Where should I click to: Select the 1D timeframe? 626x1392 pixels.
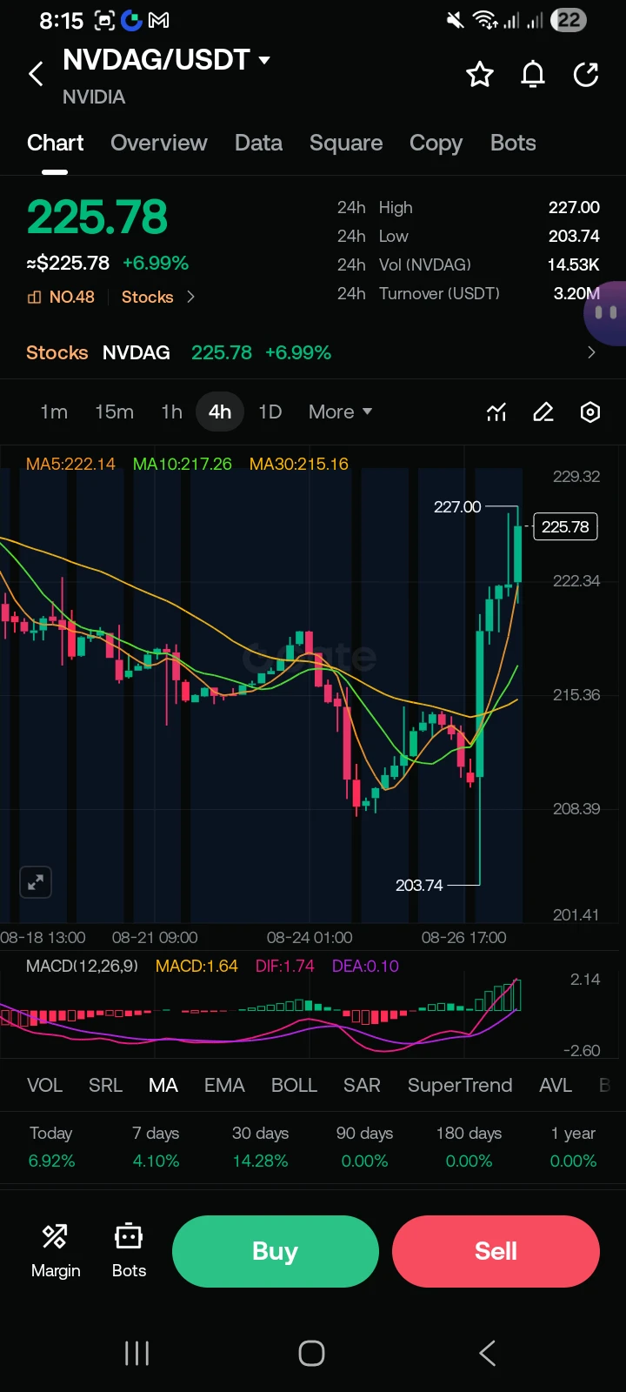tap(270, 412)
